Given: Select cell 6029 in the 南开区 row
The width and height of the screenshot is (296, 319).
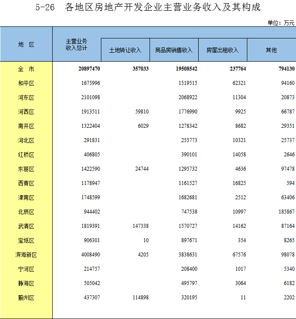Looking at the screenshot, I should pos(143,126).
